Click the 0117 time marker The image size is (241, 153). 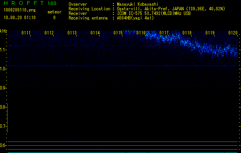click(164, 33)
